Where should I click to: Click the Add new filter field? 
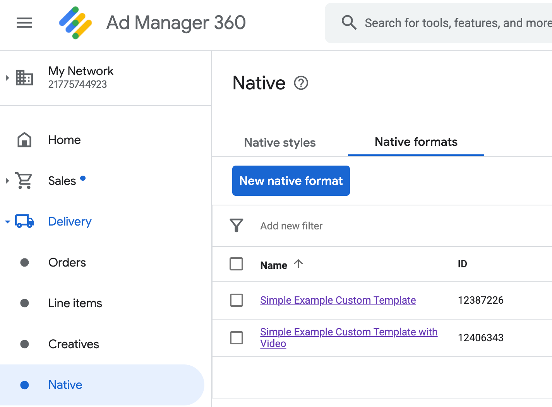[x=291, y=226]
